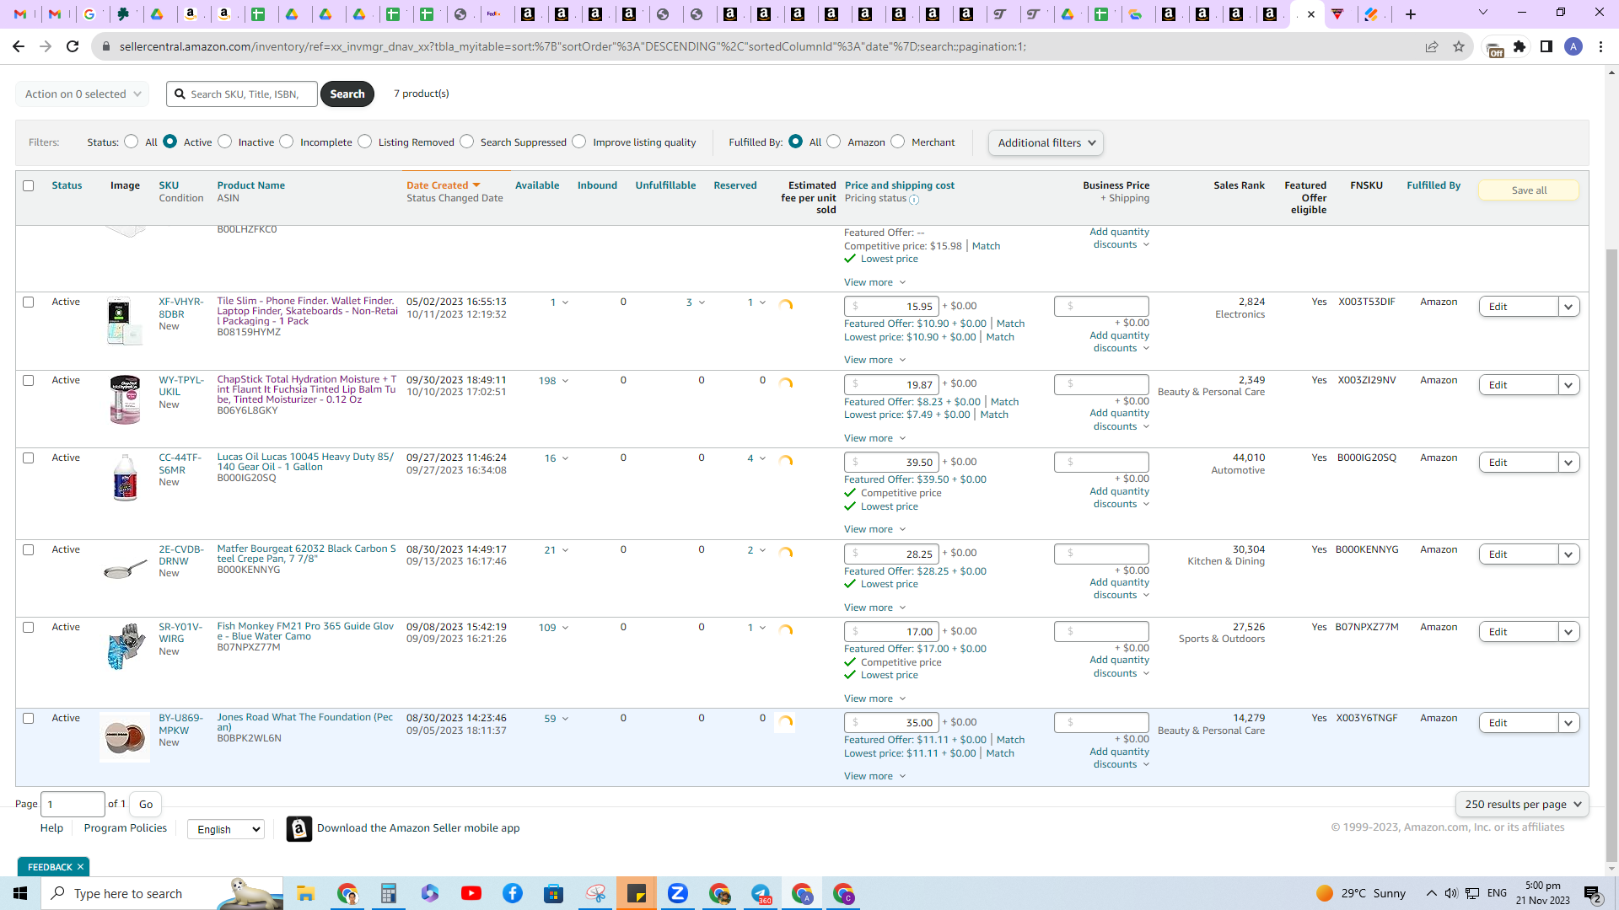Switch to the FedEx browser tab
This screenshot has width=1619, height=910.
tap(494, 14)
